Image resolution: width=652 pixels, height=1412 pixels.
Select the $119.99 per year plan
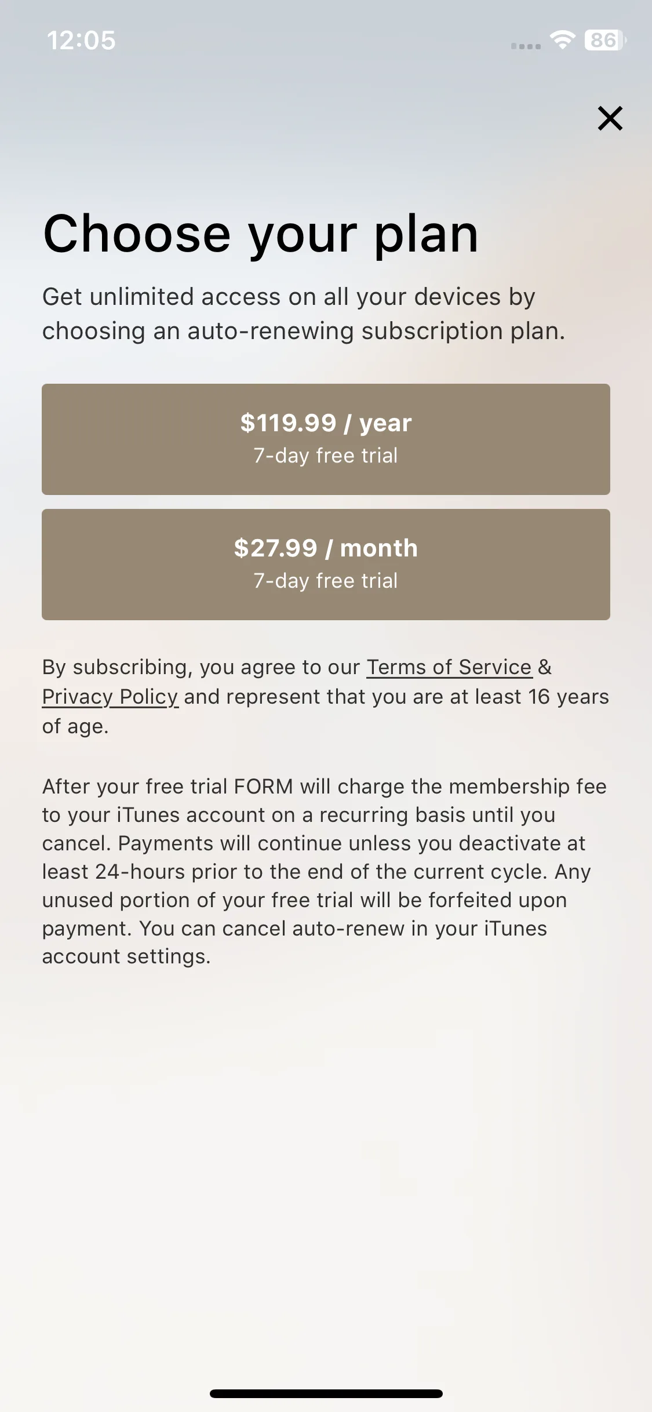click(326, 439)
